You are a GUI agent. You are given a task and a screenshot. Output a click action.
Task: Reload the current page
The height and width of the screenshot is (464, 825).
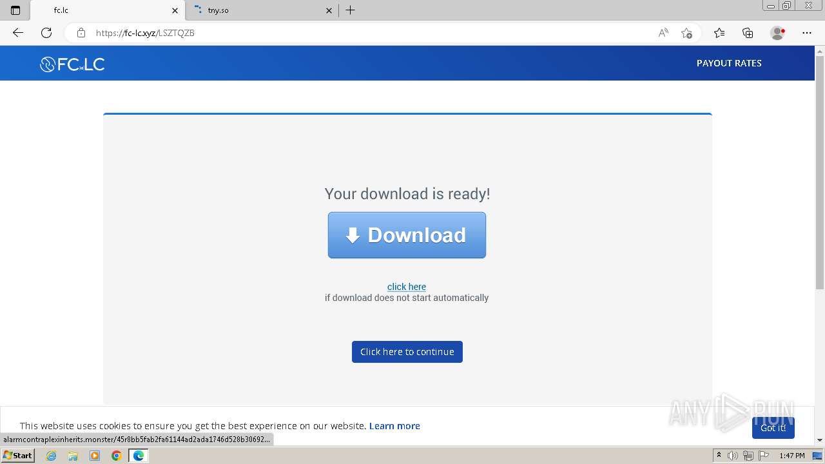[46, 33]
